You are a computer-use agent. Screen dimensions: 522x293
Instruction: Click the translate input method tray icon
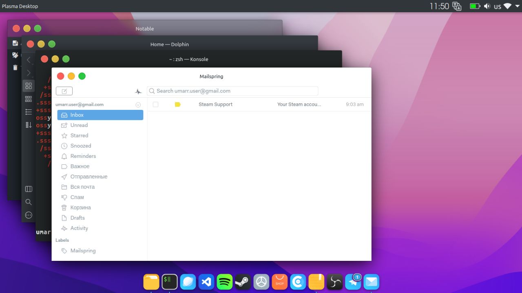[457, 6]
